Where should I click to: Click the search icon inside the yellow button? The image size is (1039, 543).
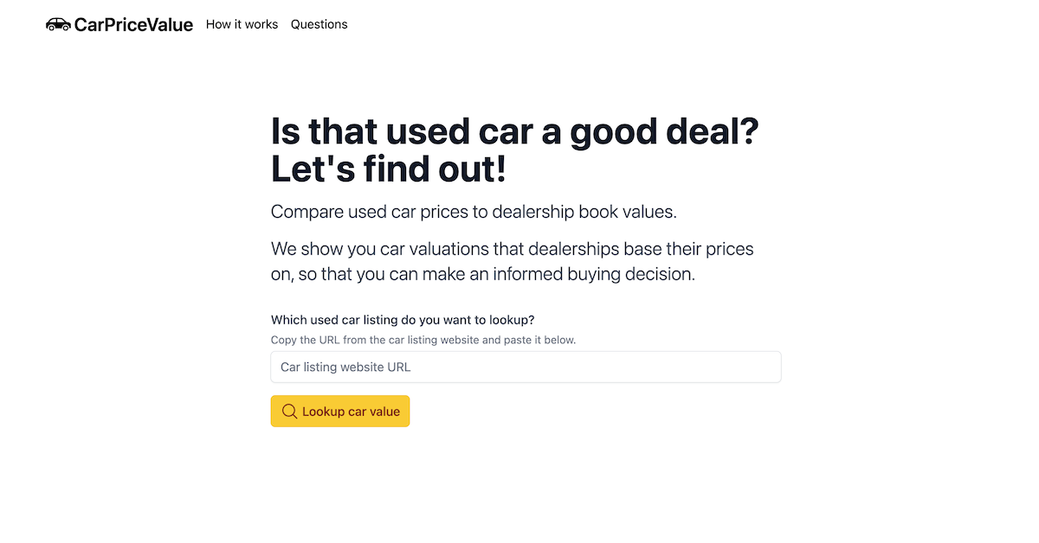click(290, 411)
